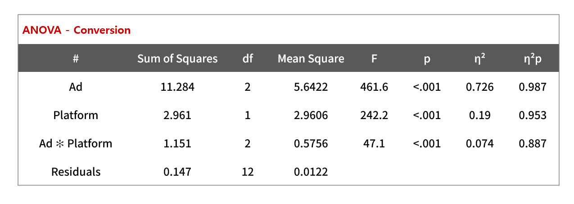Select the 0.5756 mean square cell
The height and width of the screenshot is (204, 574).
pyautogui.click(x=311, y=143)
